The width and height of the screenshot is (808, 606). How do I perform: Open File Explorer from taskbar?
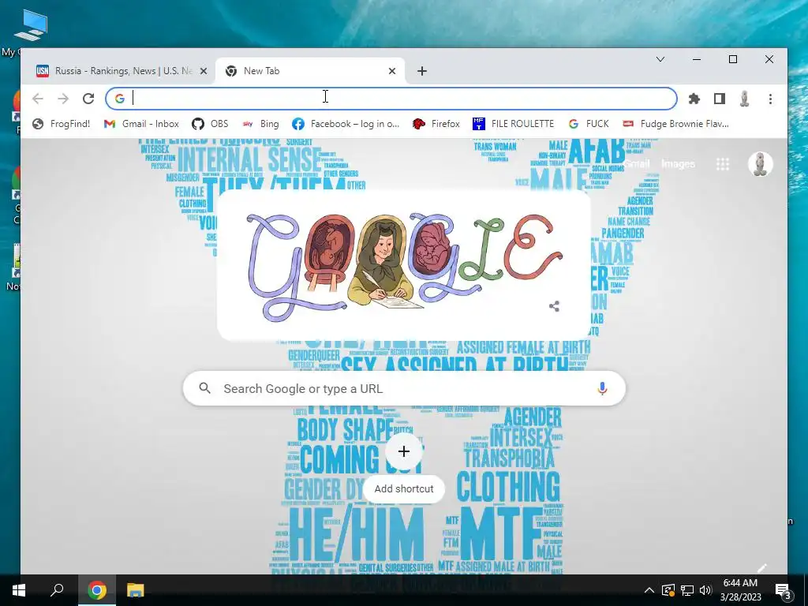(135, 590)
